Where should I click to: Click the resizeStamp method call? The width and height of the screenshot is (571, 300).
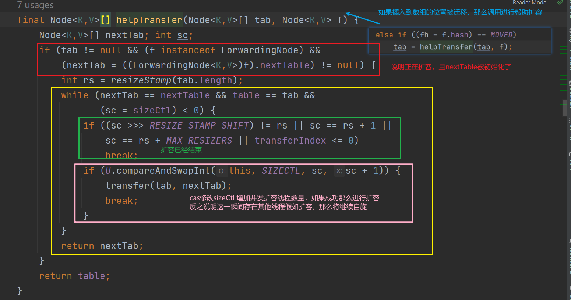coord(141,80)
